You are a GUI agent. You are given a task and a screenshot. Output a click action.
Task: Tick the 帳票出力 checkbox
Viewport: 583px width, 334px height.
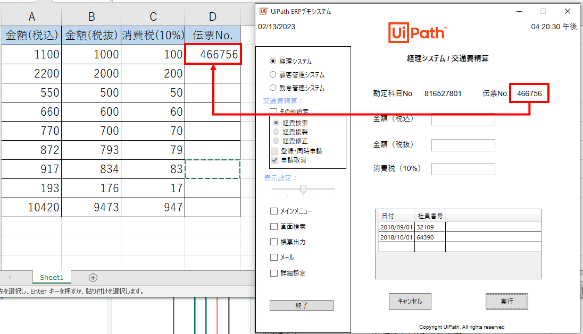274,242
